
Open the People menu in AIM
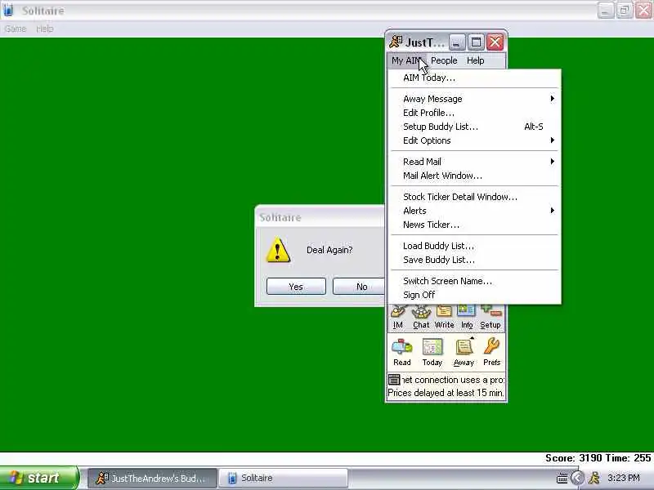click(444, 60)
